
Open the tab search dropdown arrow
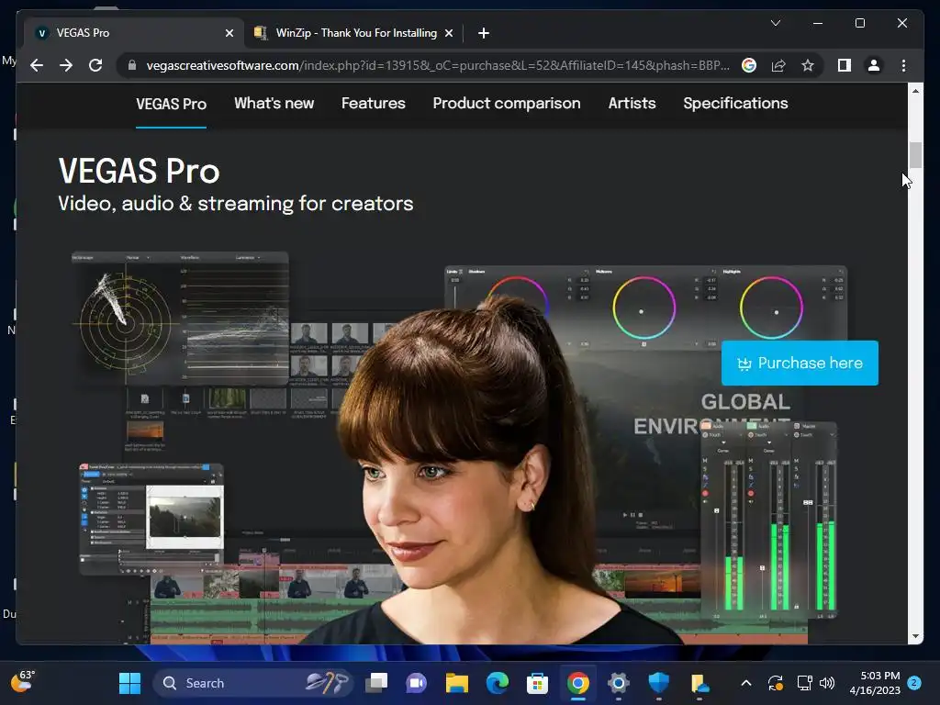(775, 23)
